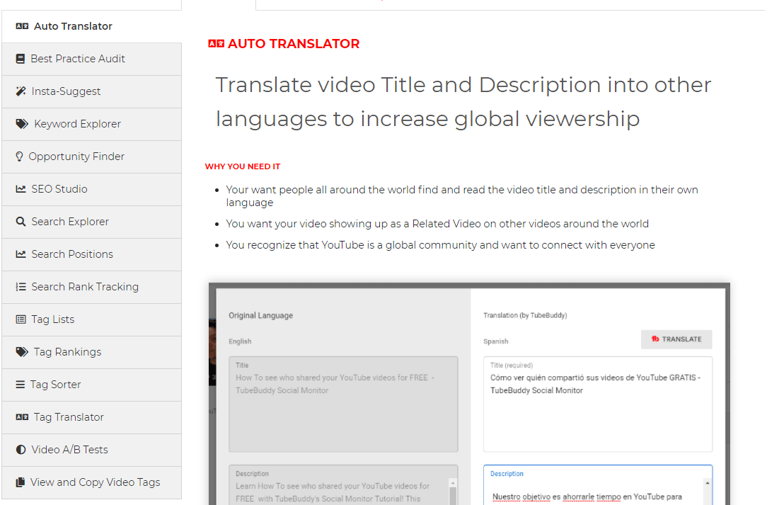Click the Opportunity Finder lightbulb icon
The width and height of the screenshot is (784, 505).
(x=19, y=157)
